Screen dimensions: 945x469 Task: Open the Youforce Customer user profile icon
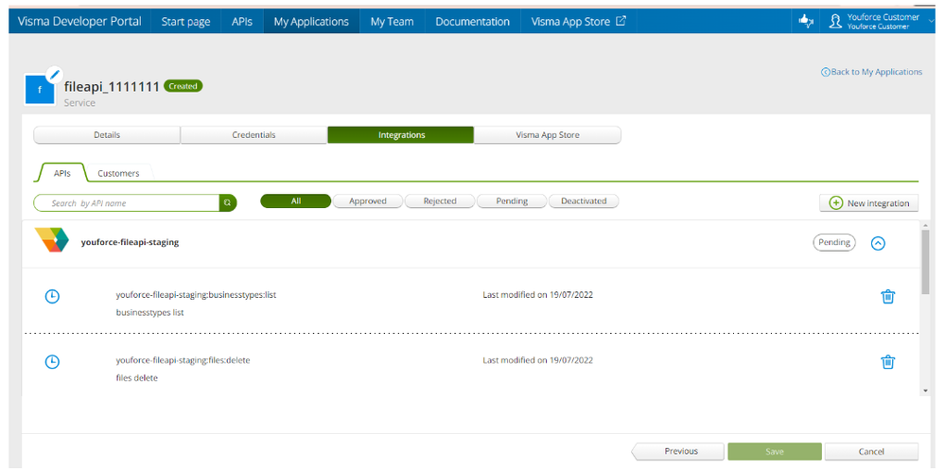835,21
